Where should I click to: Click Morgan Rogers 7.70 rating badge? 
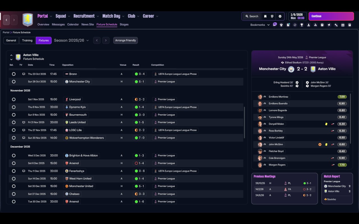coord(342,165)
